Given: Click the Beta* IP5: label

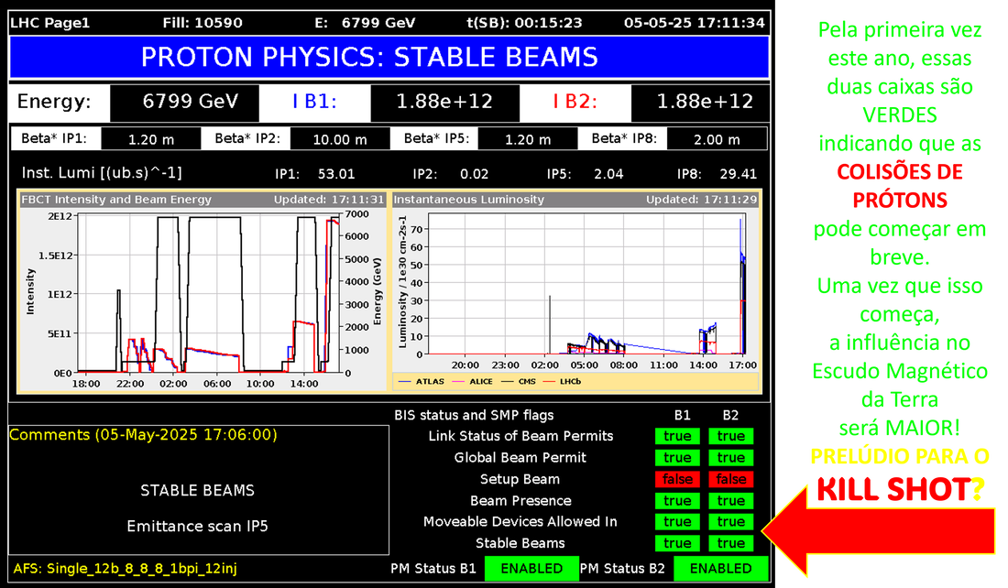Looking at the screenshot, I should 436,139.
